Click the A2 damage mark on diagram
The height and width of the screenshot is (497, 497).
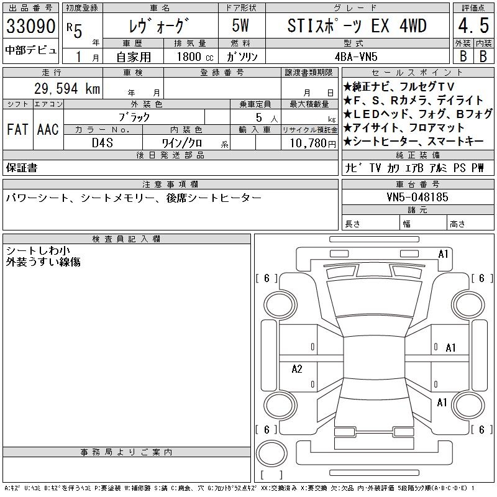pos(297,369)
